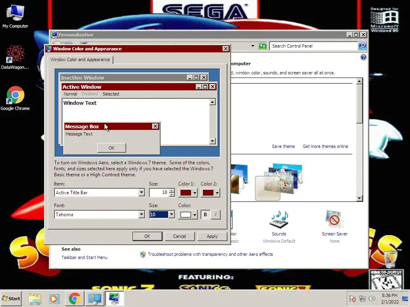Screen dimensions: 410x307
Task: Open the Color 1 swatch picker
Action: (188, 193)
